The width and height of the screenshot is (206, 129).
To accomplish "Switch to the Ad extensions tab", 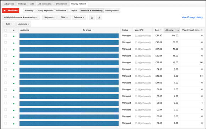I will click(45, 4).
